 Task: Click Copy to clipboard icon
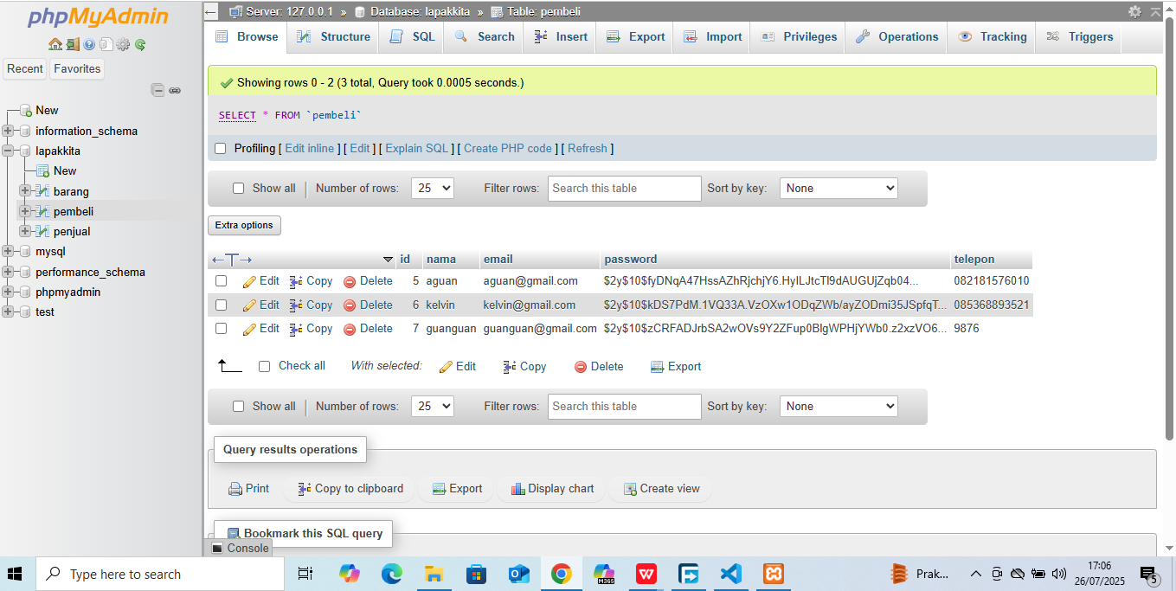tap(305, 489)
